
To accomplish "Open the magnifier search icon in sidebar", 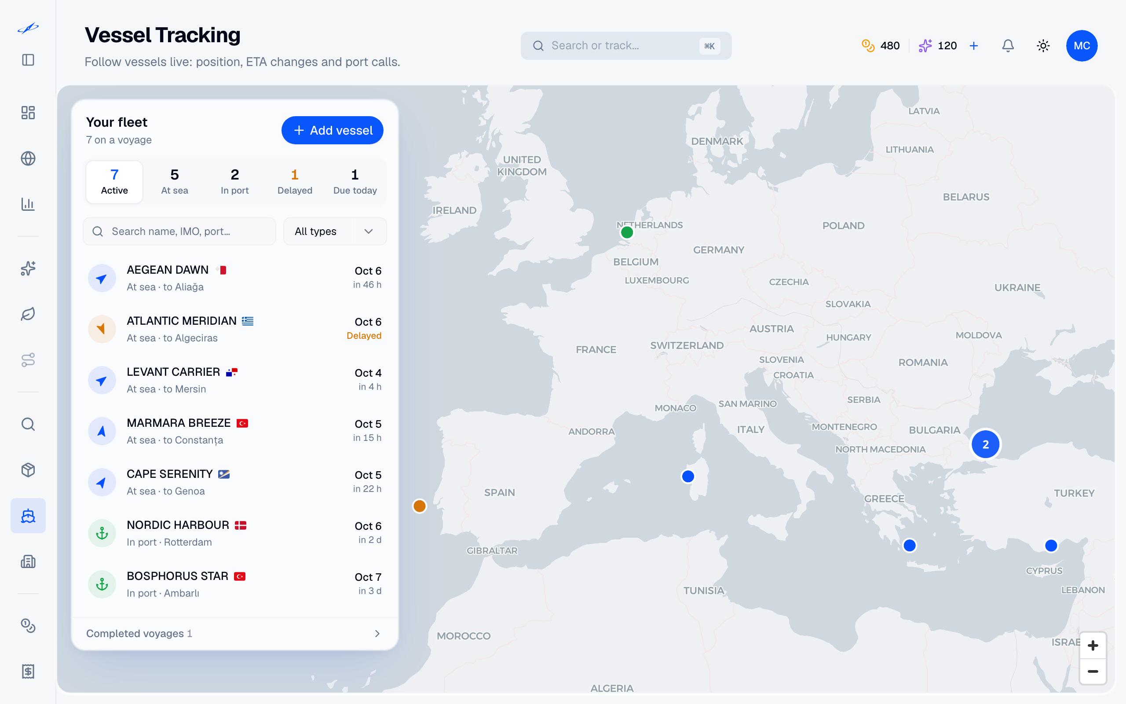I will tap(28, 424).
